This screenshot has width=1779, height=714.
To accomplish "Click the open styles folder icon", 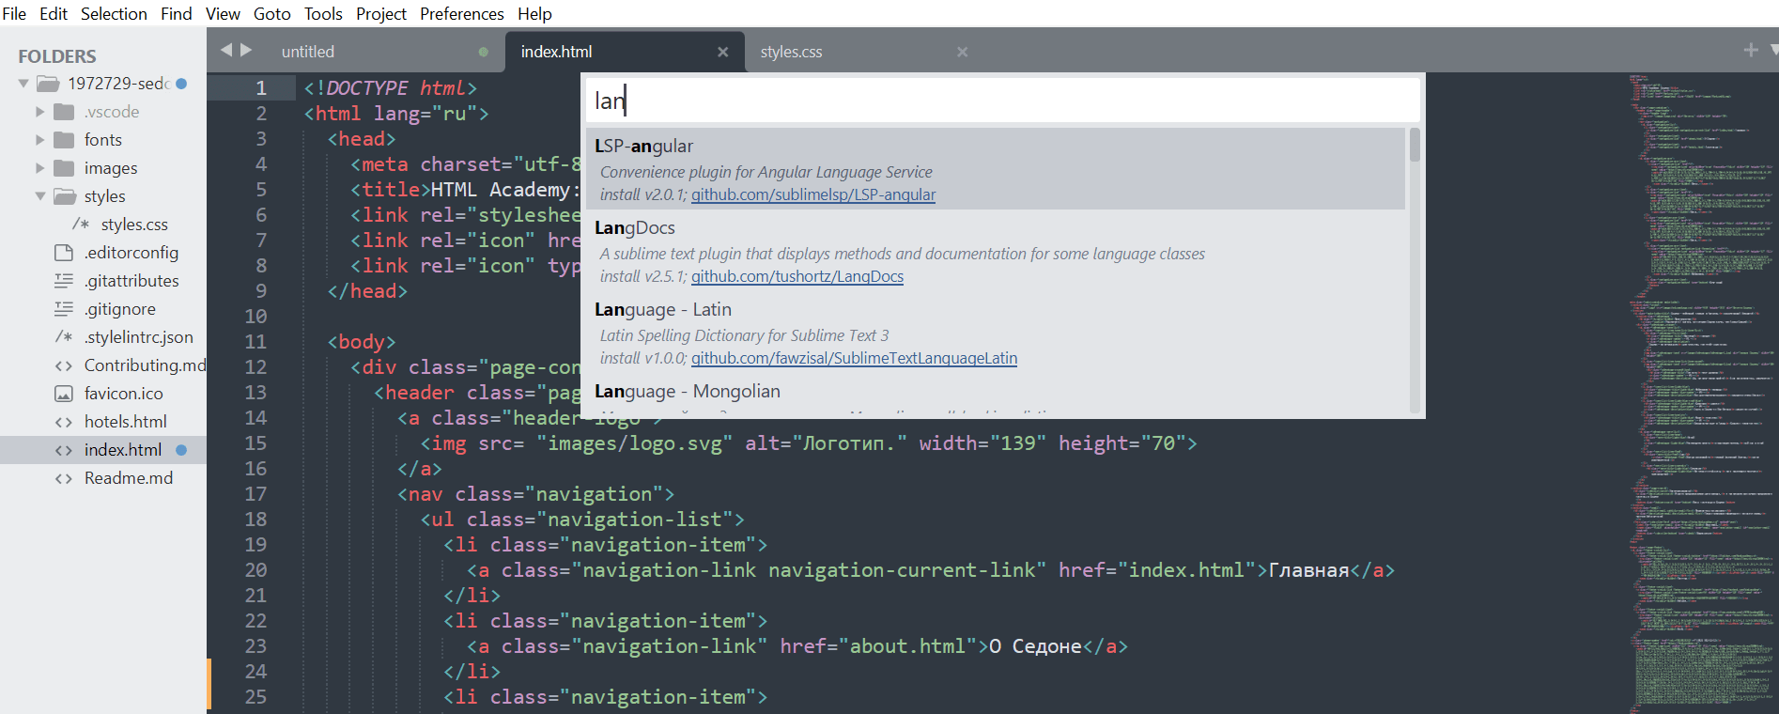I will [x=65, y=196].
